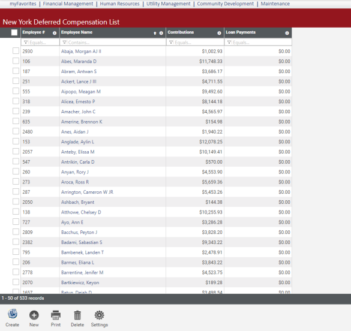Screen dimensions: 351x331
Task: Select employee number 2057
Action: tap(28, 152)
